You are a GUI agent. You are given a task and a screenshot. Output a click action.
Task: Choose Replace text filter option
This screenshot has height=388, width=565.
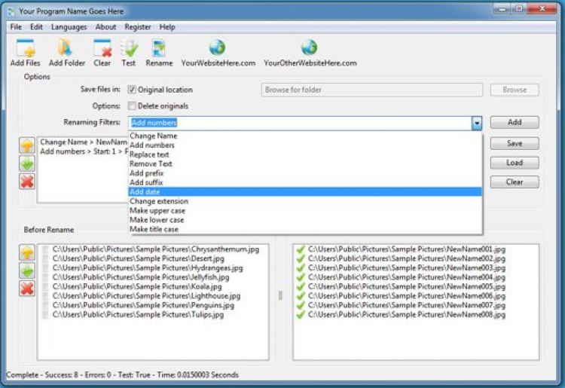(305, 154)
